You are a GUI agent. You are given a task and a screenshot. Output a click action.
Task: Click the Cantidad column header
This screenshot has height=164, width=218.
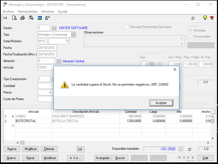pyautogui.click(x=131, y=112)
